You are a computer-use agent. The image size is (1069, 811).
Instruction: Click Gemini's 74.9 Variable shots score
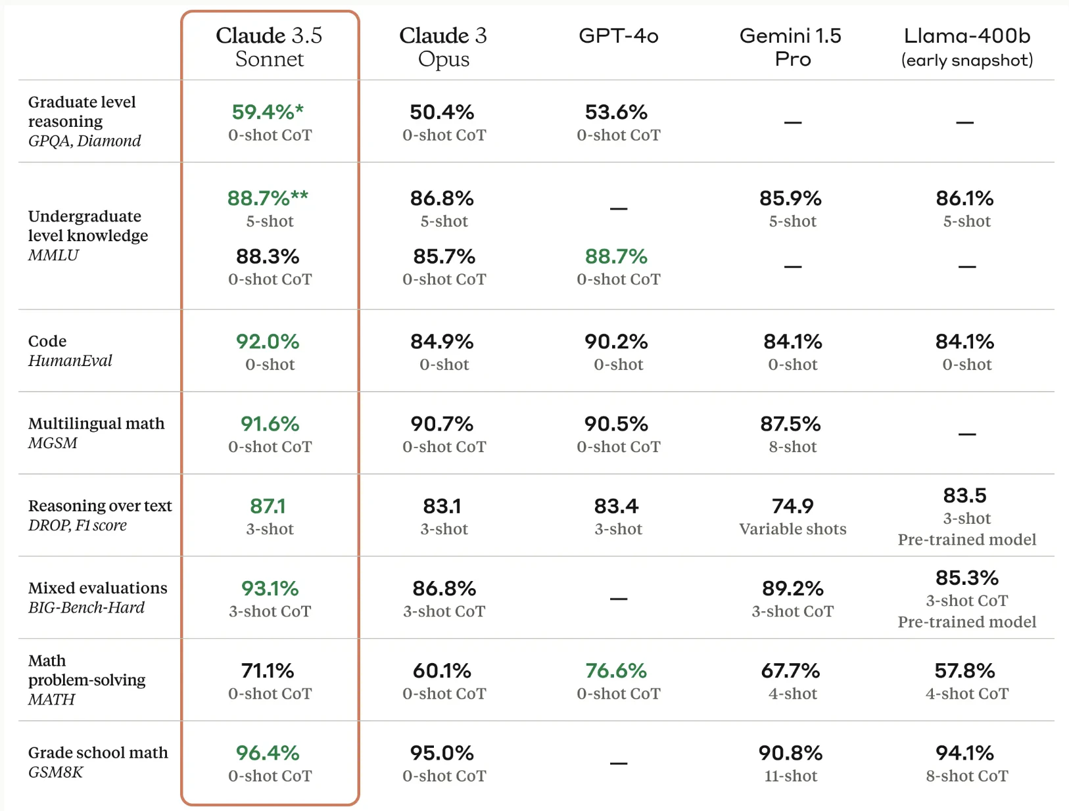pyautogui.click(x=792, y=517)
